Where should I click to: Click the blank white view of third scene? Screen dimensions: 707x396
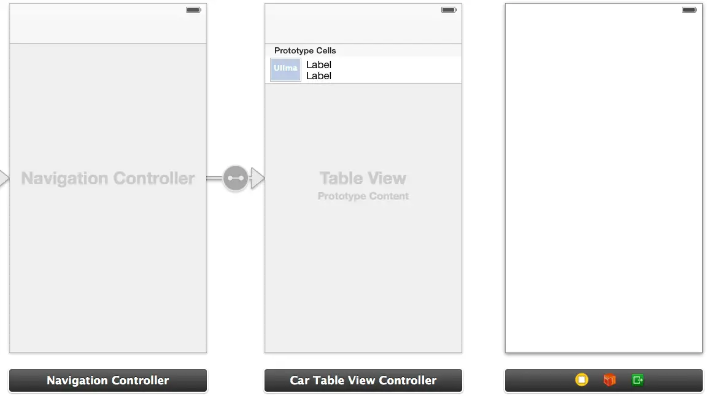pos(603,184)
